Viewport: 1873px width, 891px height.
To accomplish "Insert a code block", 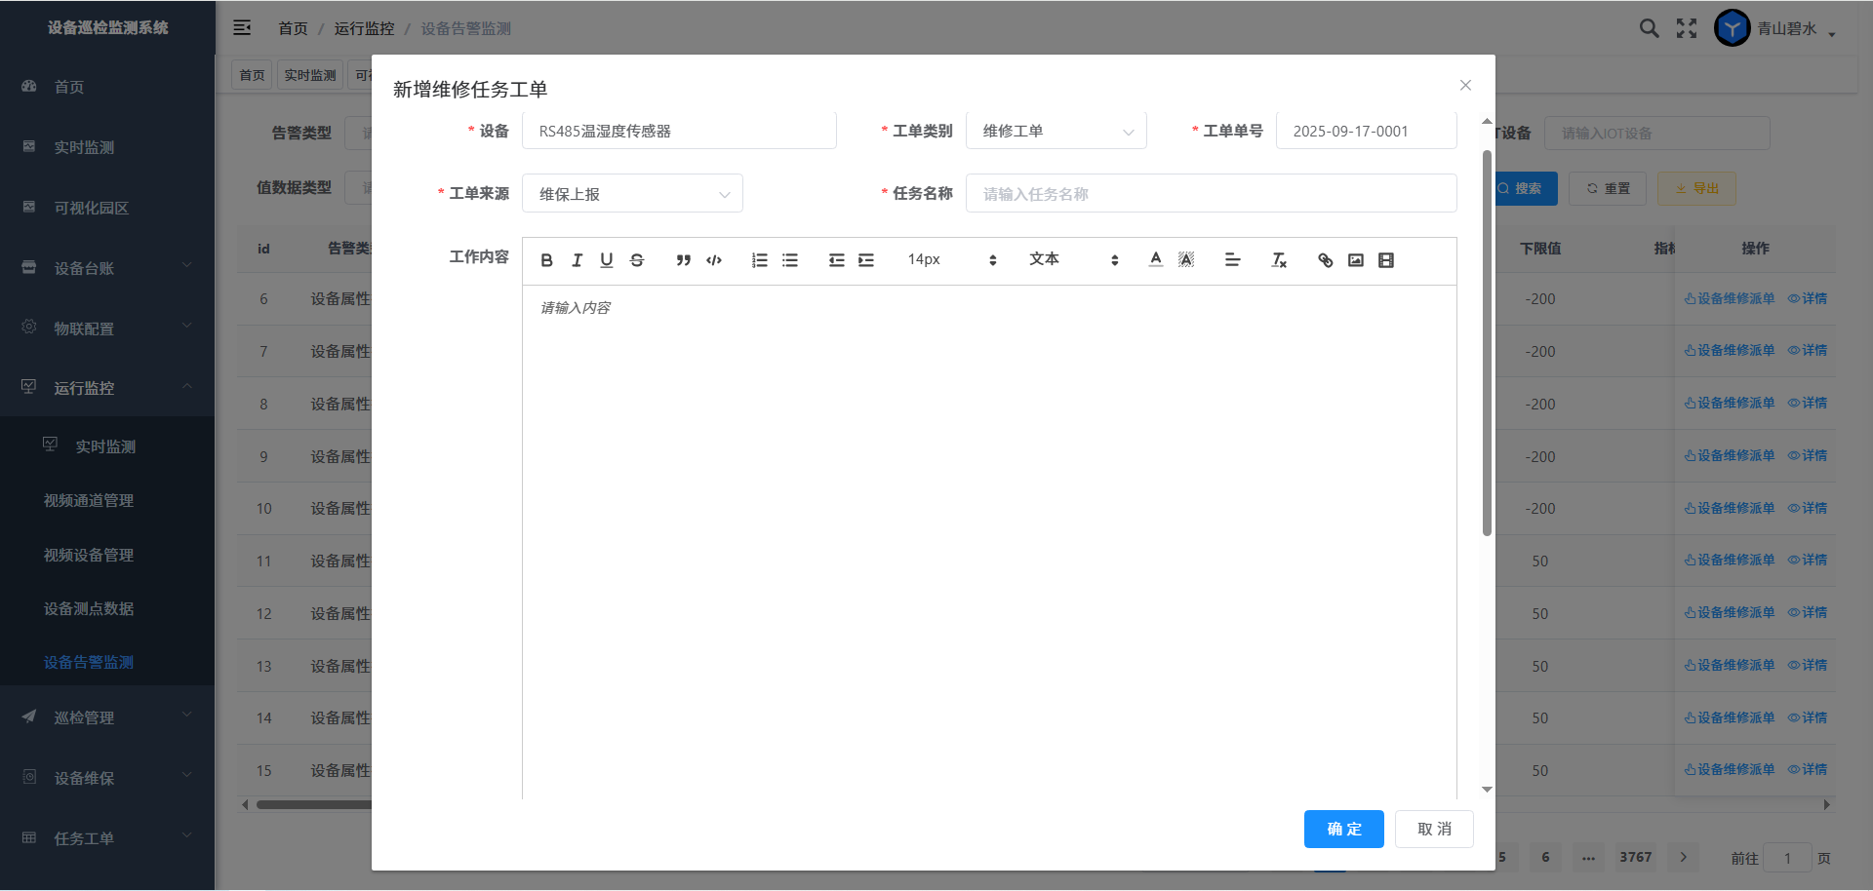I will click(714, 260).
